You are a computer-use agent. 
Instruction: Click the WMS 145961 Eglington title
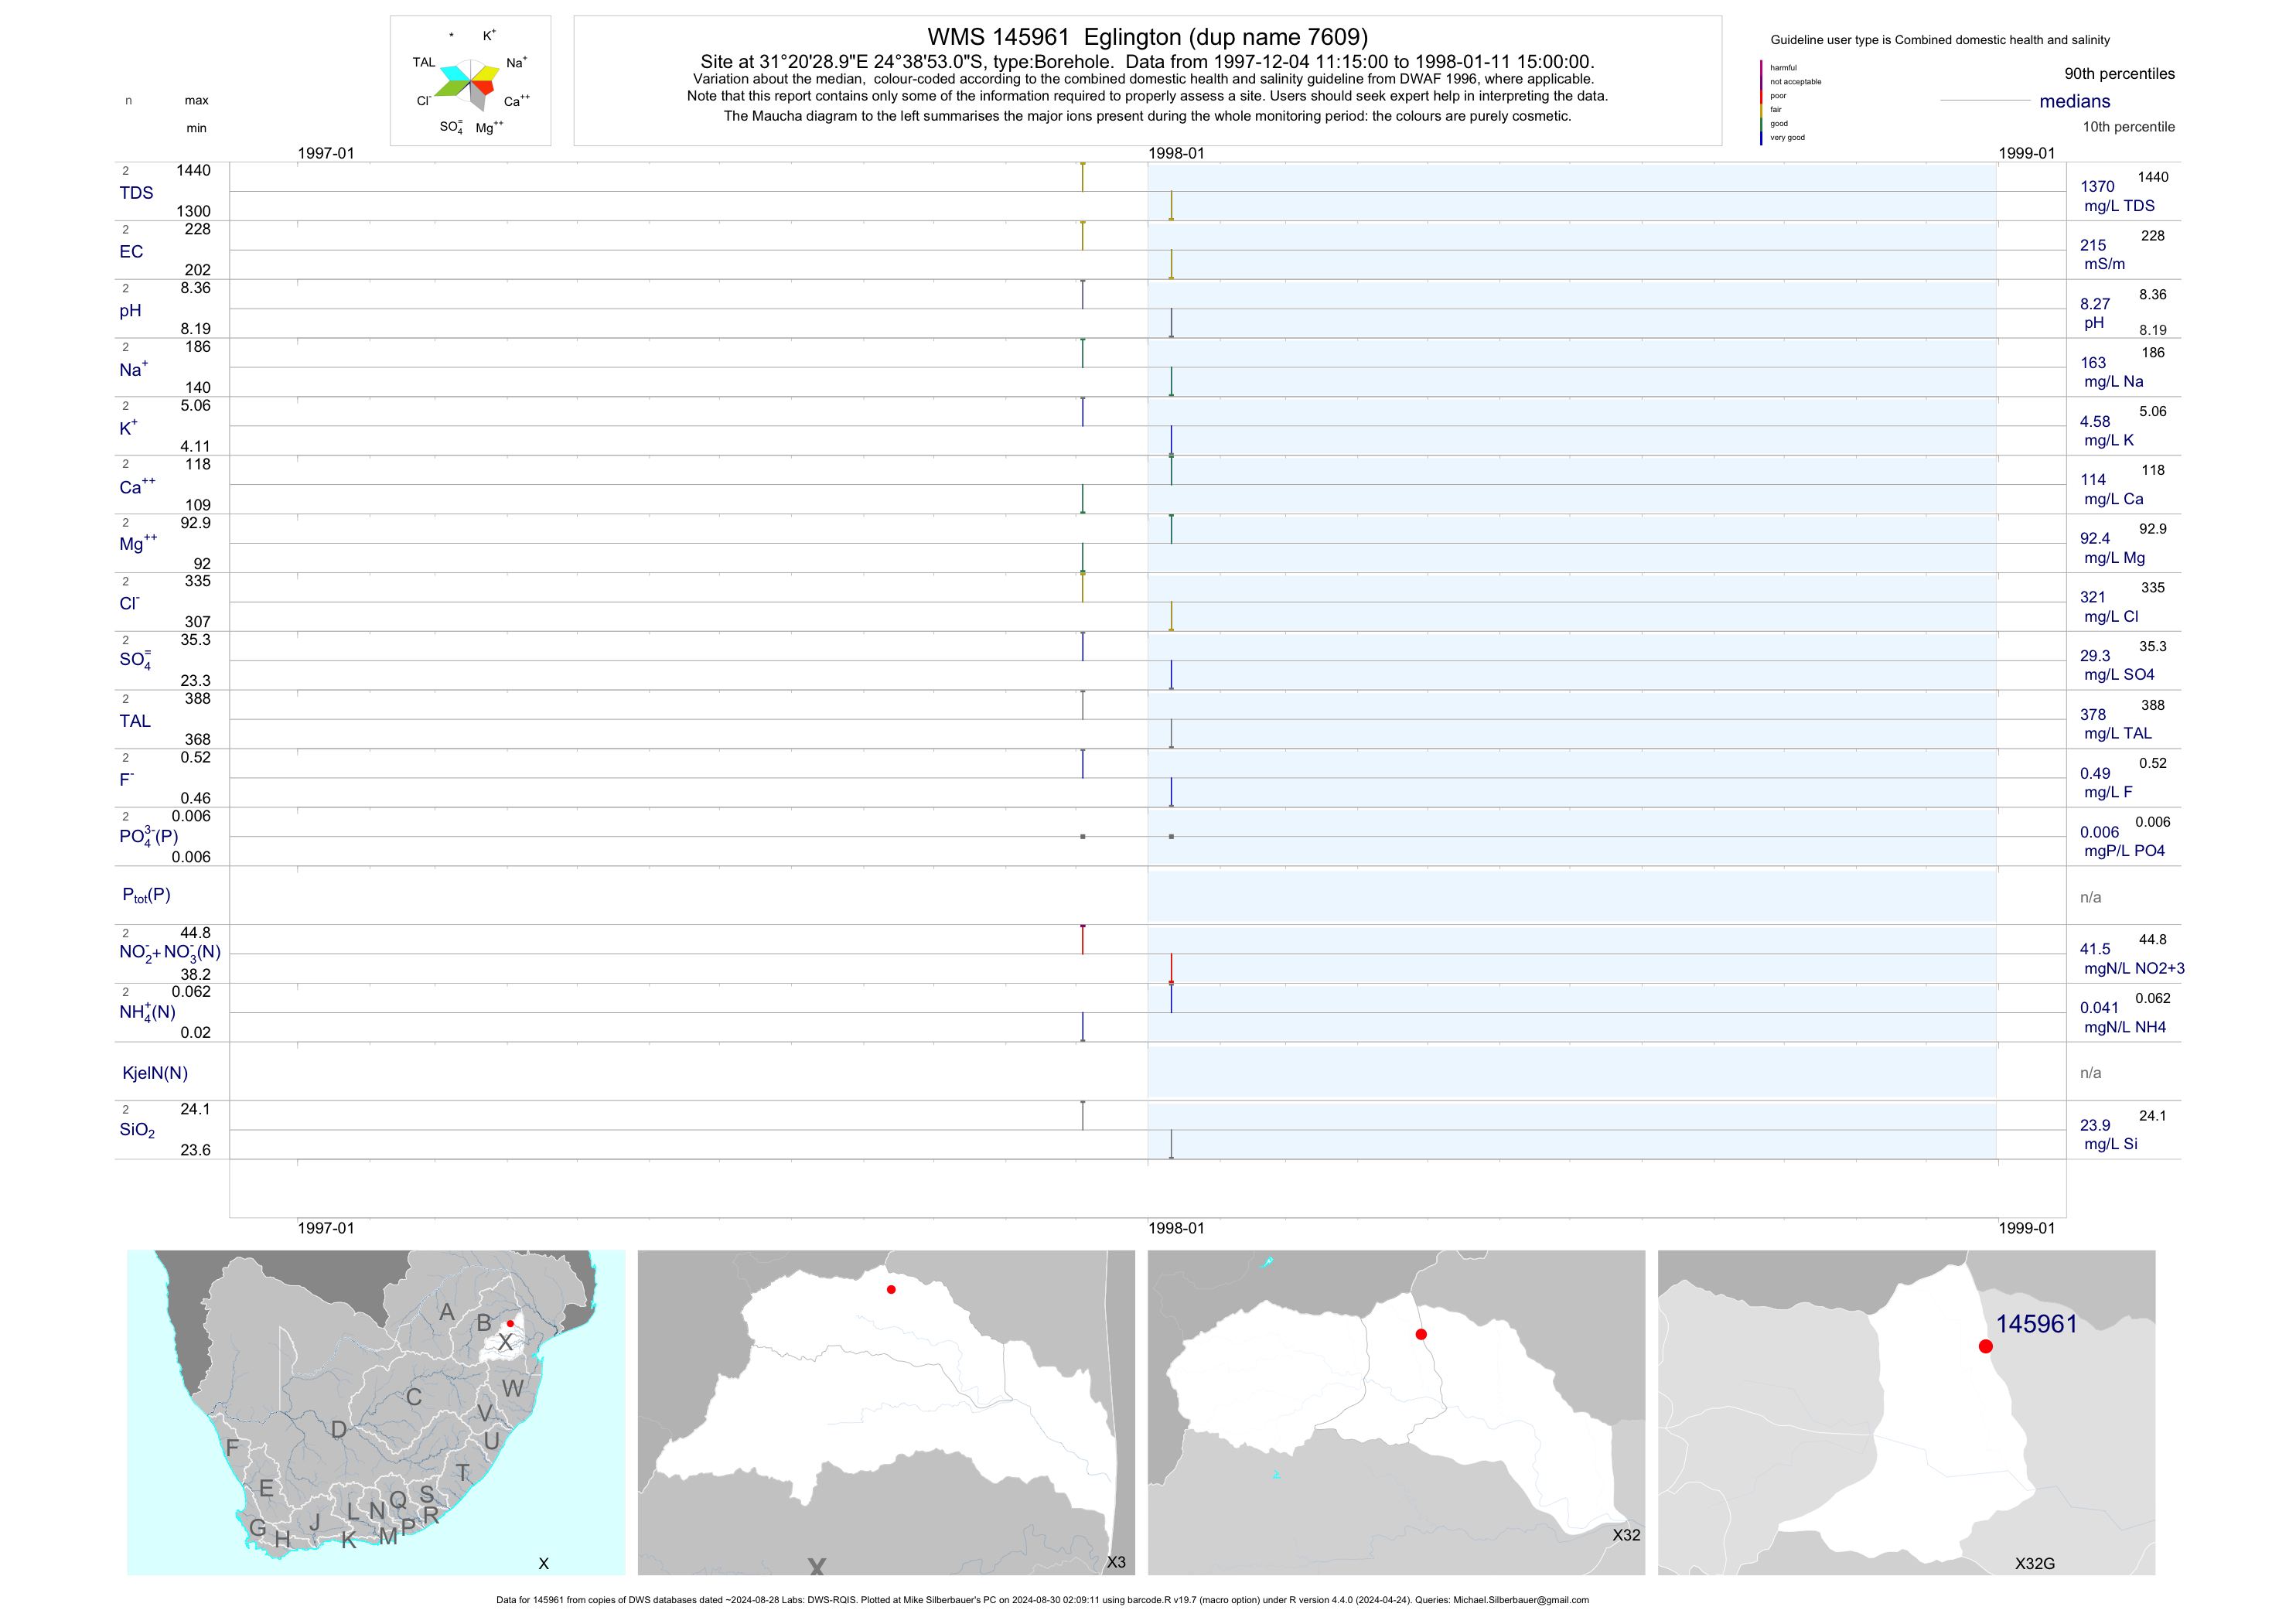tap(1147, 37)
